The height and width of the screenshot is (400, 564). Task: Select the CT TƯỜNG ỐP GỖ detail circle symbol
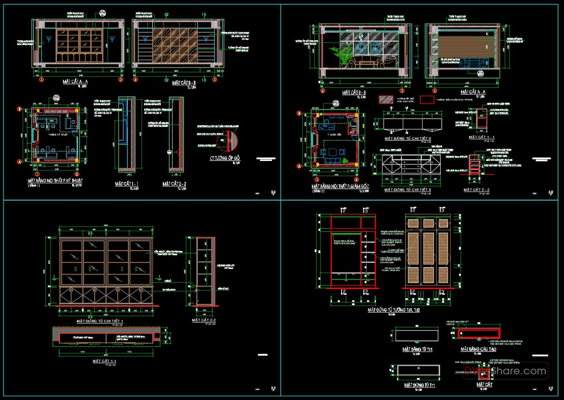[227, 140]
